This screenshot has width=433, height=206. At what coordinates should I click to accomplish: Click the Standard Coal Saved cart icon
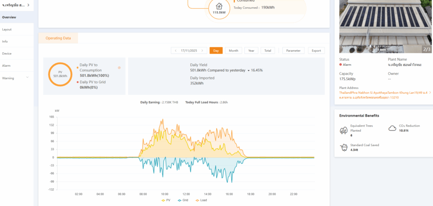tap(344, 147)
